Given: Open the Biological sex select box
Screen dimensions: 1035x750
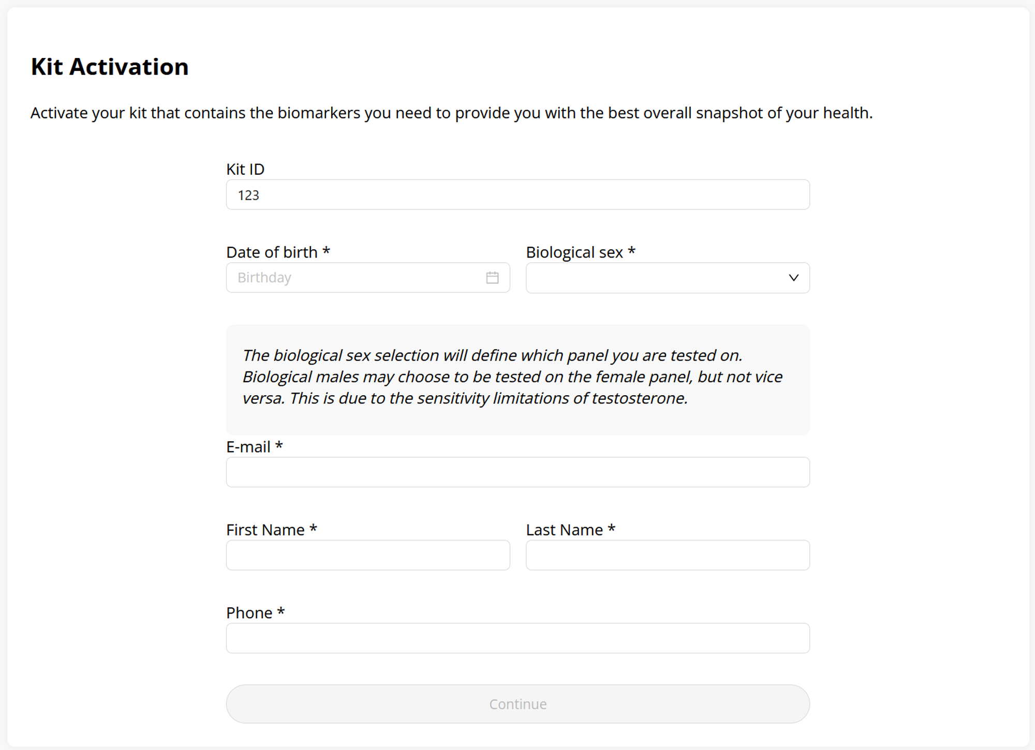Looking at the screenshot, I should (x=668, y=278).
